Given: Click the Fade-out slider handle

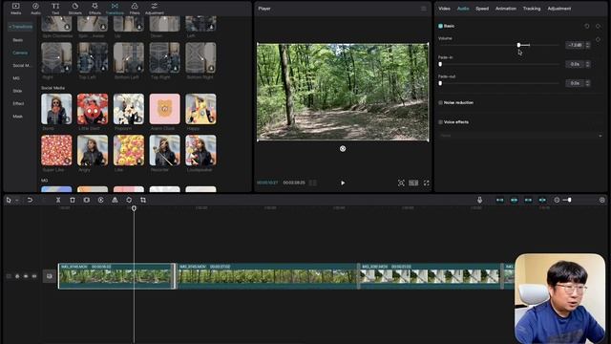Looking at the screenshot, I should tap(440, 83).
